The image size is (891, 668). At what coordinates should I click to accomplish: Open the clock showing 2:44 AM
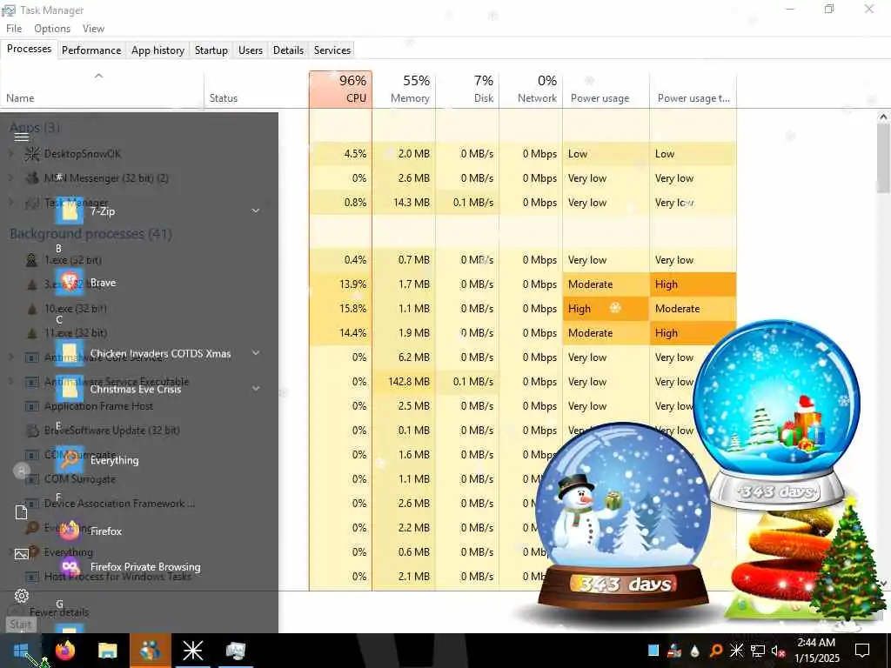816,651
